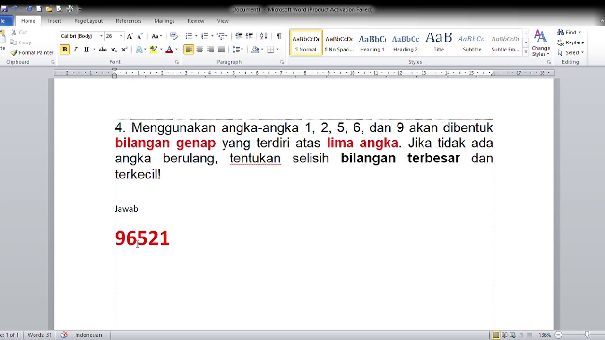Save the document from quick access toolbar
605x340 pixels.
tap(4, 9)
